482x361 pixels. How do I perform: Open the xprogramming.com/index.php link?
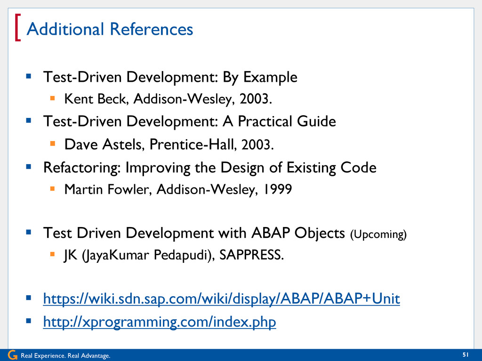160,322
